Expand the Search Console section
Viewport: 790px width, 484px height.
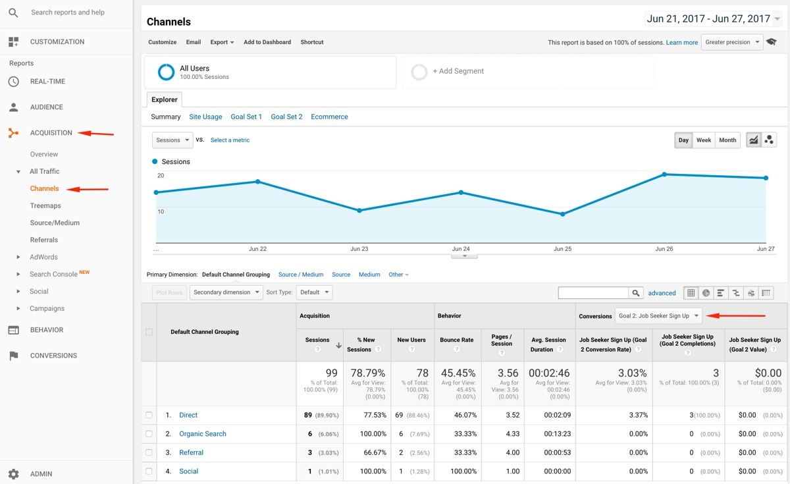pos(18,275)
